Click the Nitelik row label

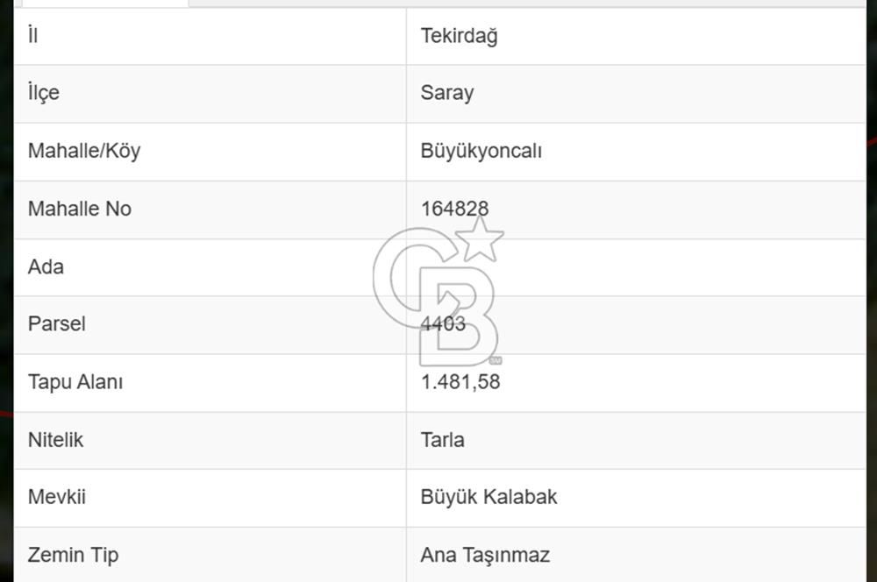tap(56, 439)
